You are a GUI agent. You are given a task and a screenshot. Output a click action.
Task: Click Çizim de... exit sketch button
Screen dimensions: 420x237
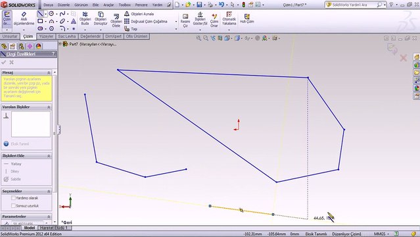[x=7, y=18]
